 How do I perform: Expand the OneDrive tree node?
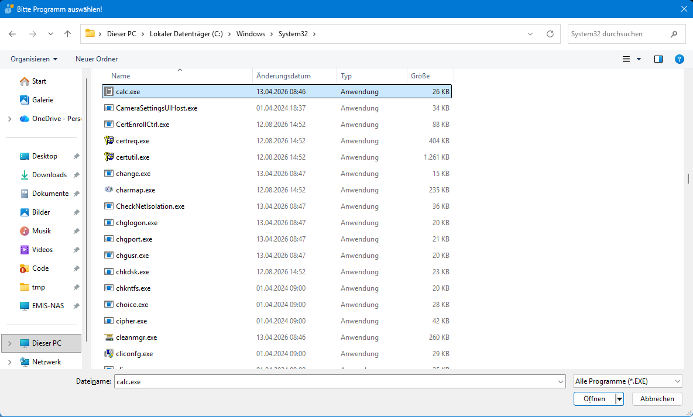tap(10, 119)
